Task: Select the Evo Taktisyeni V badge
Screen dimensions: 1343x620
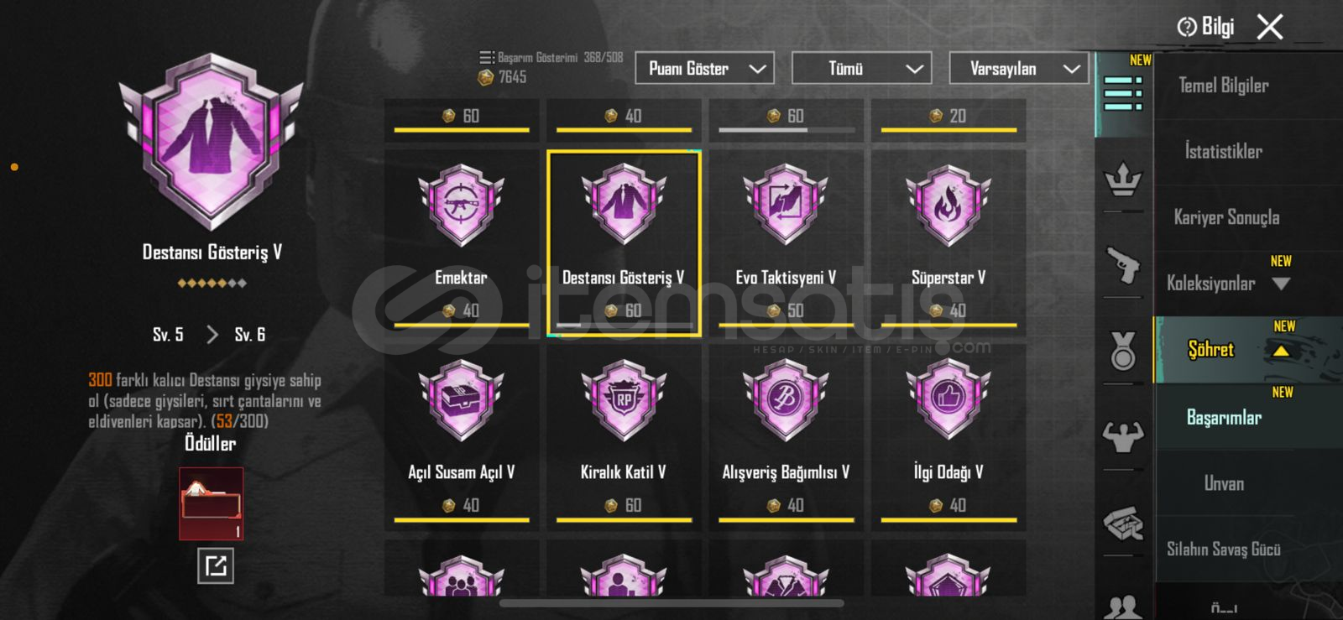Action: click(786, 206)
